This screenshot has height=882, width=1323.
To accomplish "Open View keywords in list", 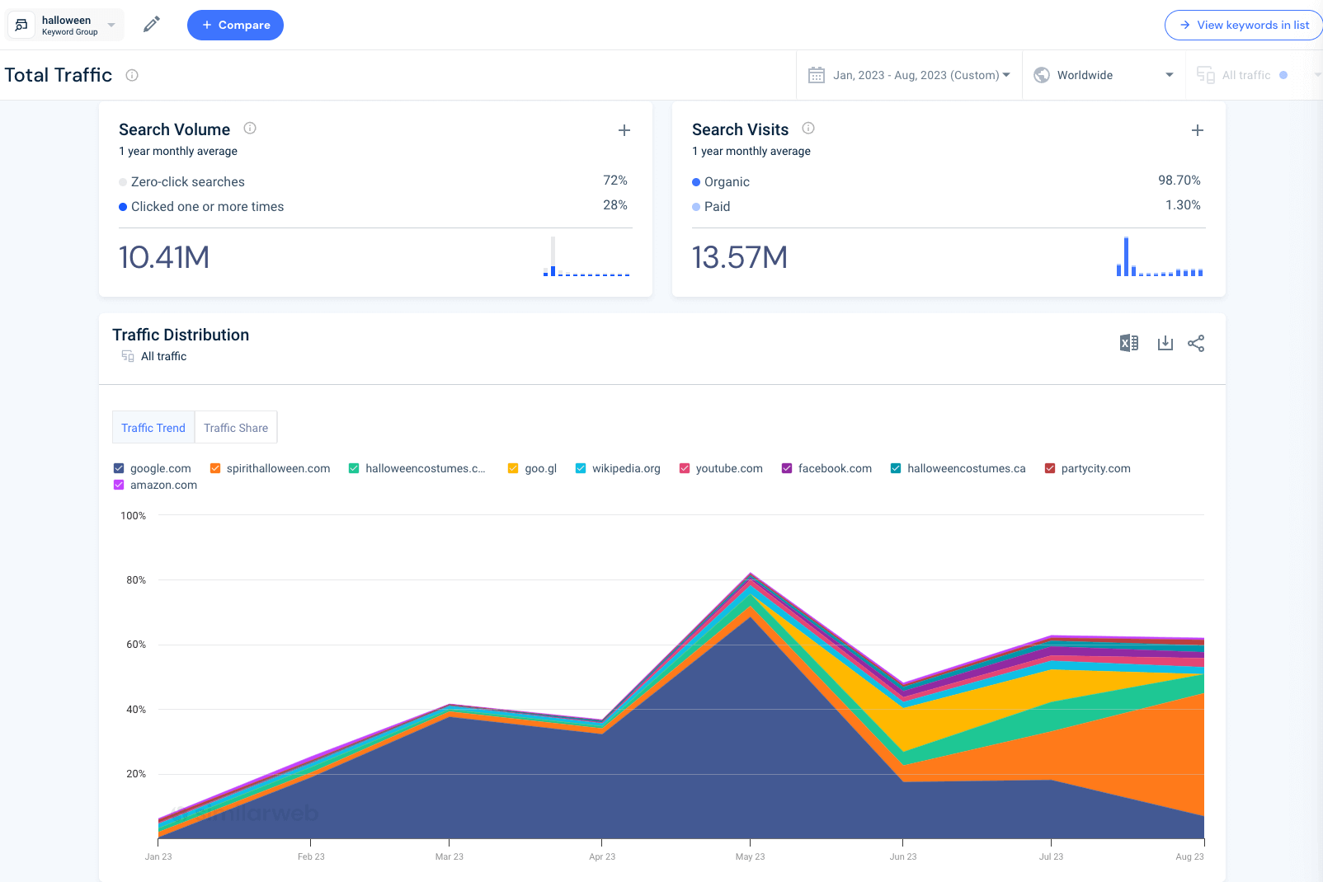I will click(1243, 25).
